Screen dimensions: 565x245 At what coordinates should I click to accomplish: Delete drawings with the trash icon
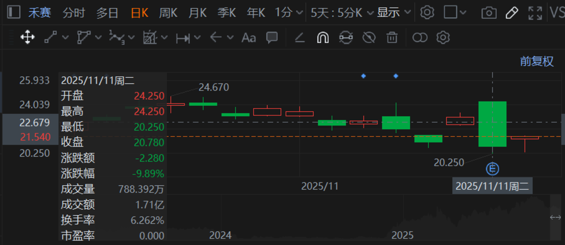point(392,38)
